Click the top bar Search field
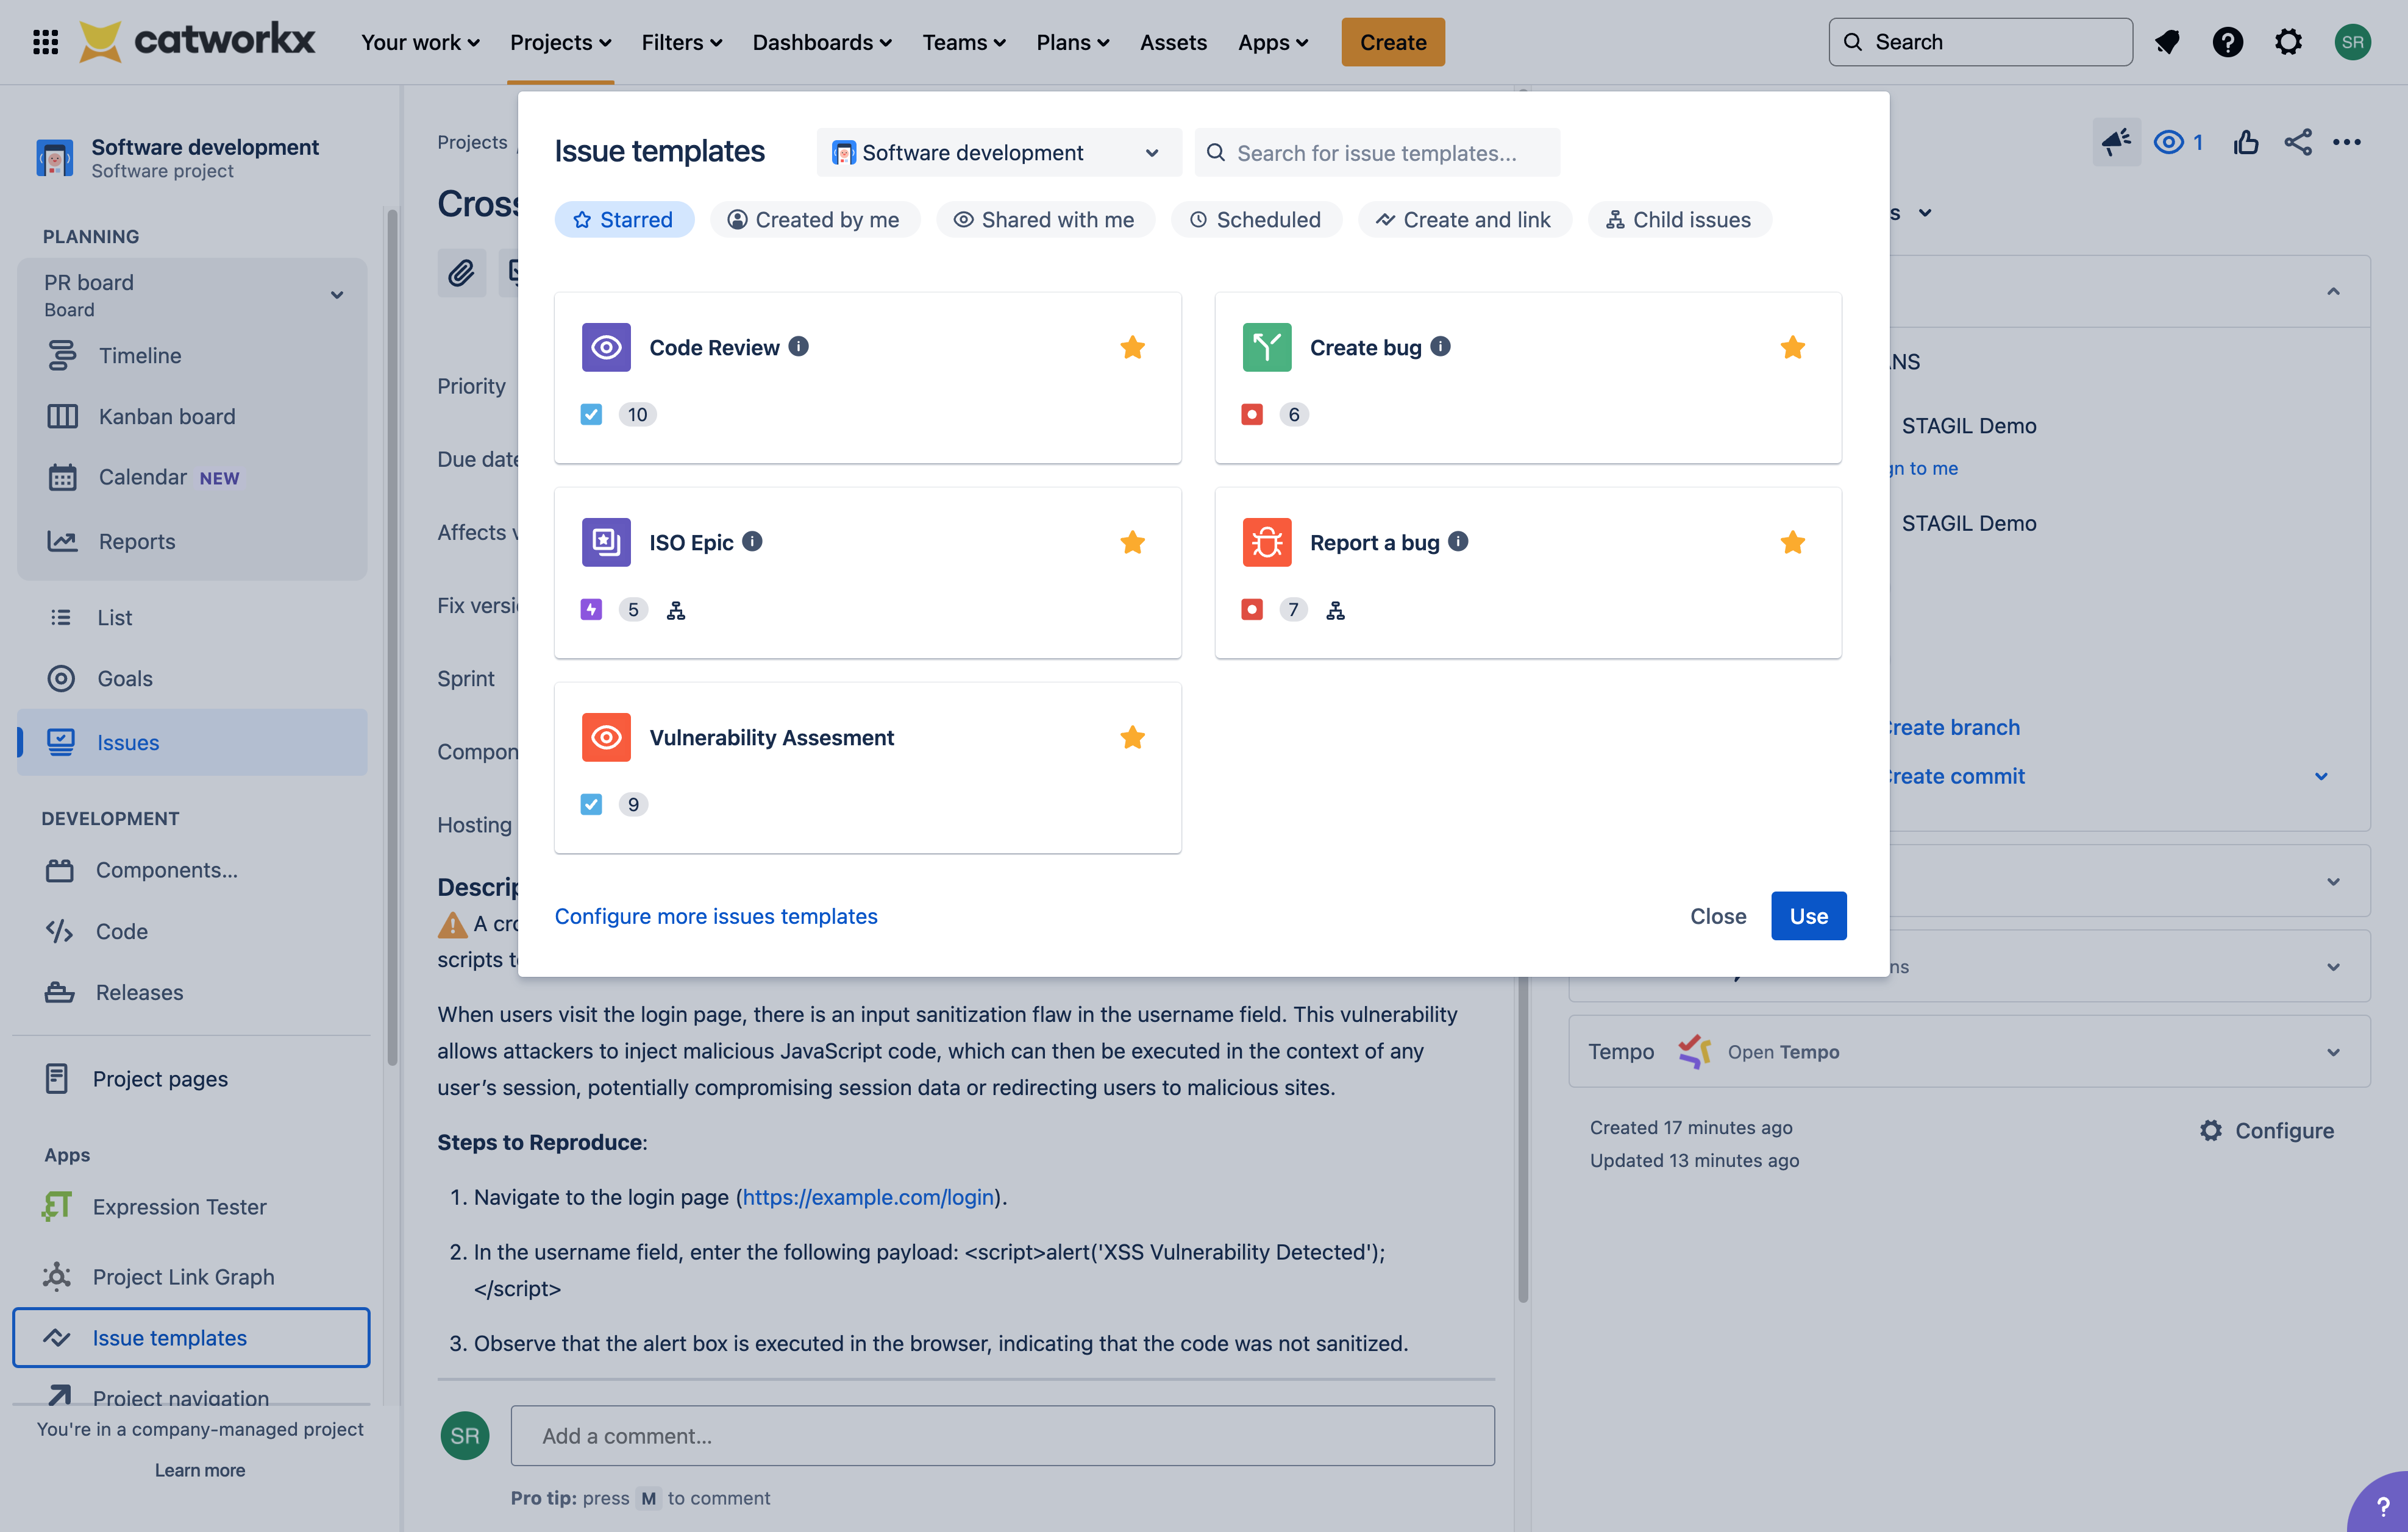Image resolution: width=2408 pixels, height=1532 pixels. pyautogui.click(x=1980, y=42)
